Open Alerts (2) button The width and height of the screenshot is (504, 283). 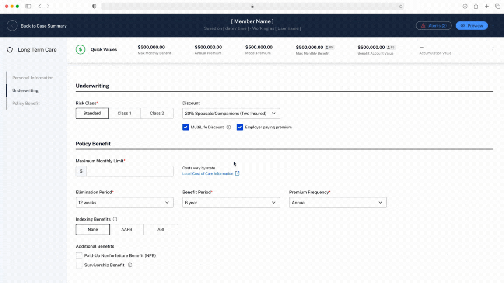click(x=434, y=25)
